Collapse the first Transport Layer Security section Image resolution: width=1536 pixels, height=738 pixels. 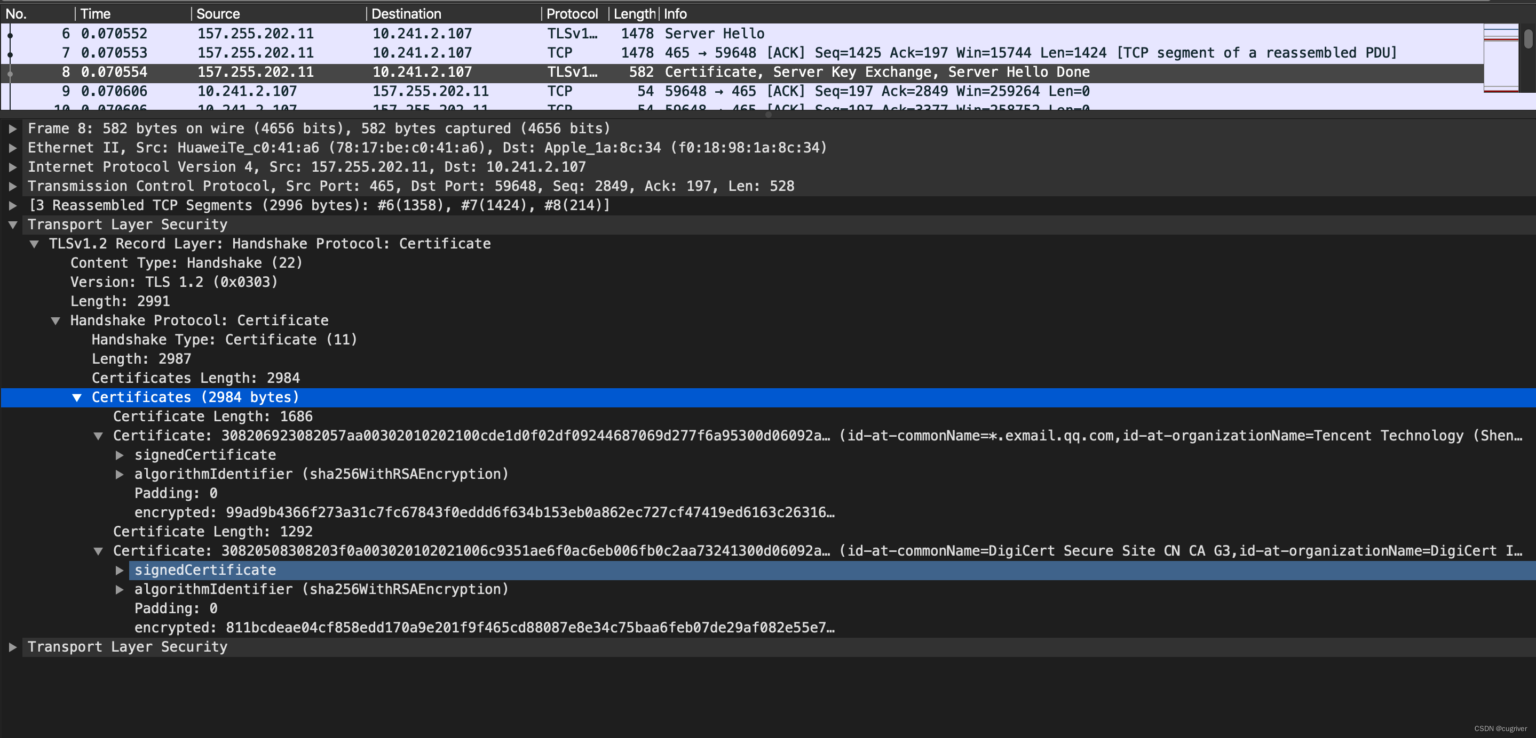[x=12, y=224]
